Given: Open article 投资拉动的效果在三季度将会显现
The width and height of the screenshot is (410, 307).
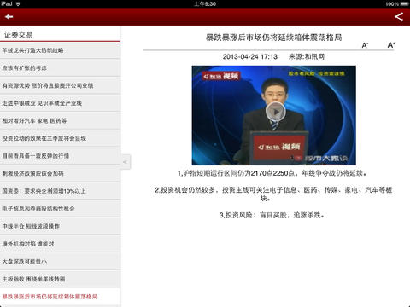Looking at the screenshot, I should click(60, 138).
